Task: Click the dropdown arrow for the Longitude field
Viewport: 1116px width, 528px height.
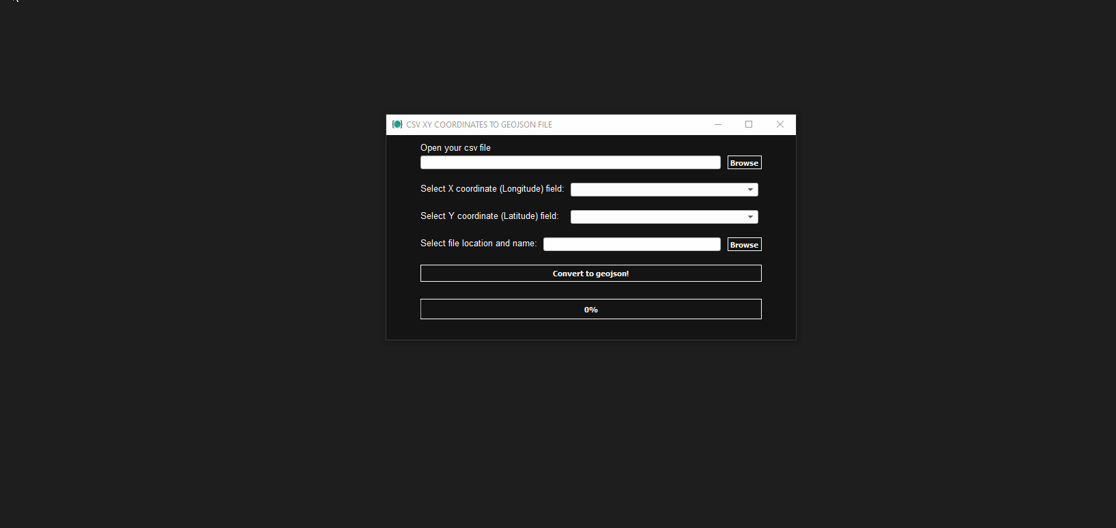Action: point(750,190)
